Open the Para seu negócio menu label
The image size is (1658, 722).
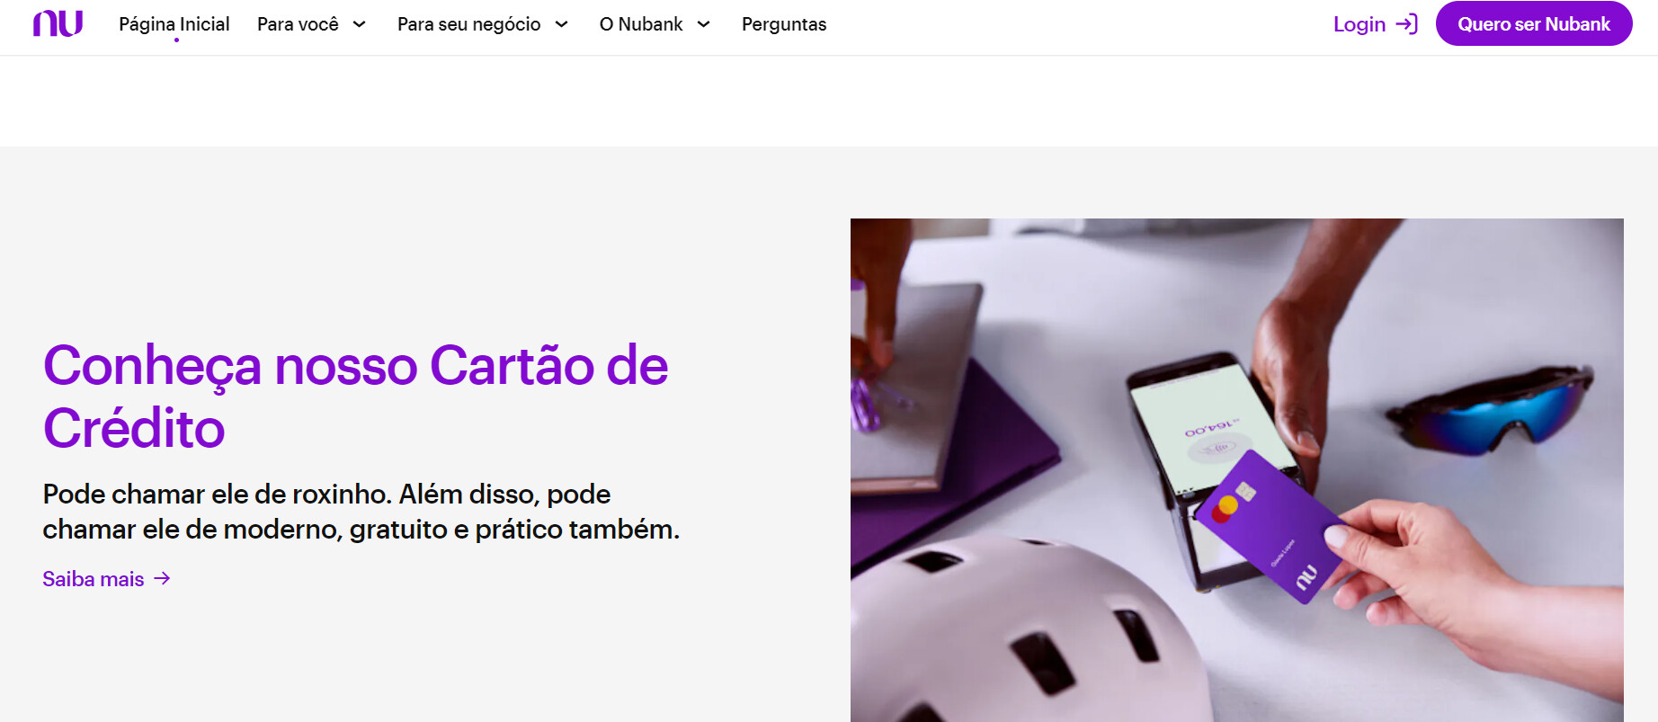[x=469, y=24]
